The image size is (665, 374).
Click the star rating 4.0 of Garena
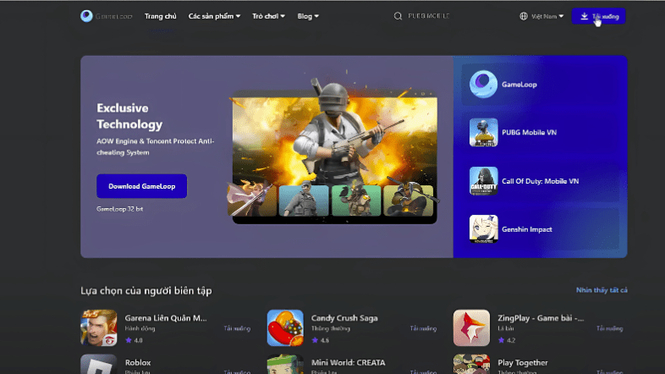134,340
